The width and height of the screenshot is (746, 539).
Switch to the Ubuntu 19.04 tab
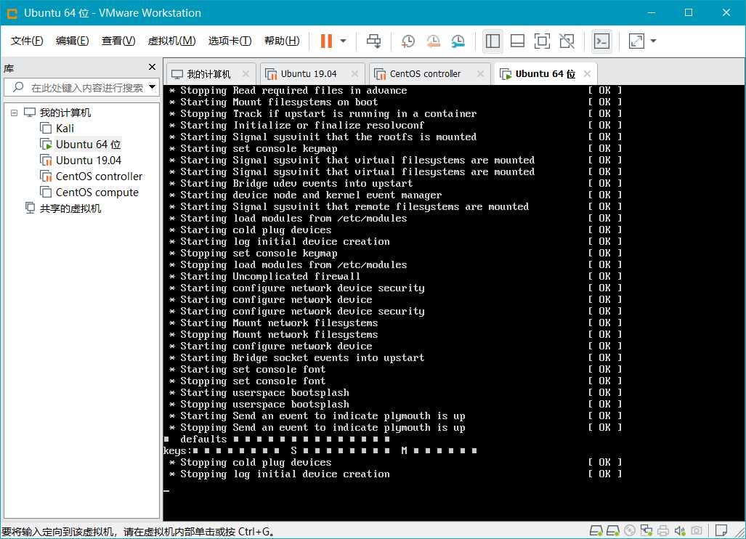(x=308, y=74)
